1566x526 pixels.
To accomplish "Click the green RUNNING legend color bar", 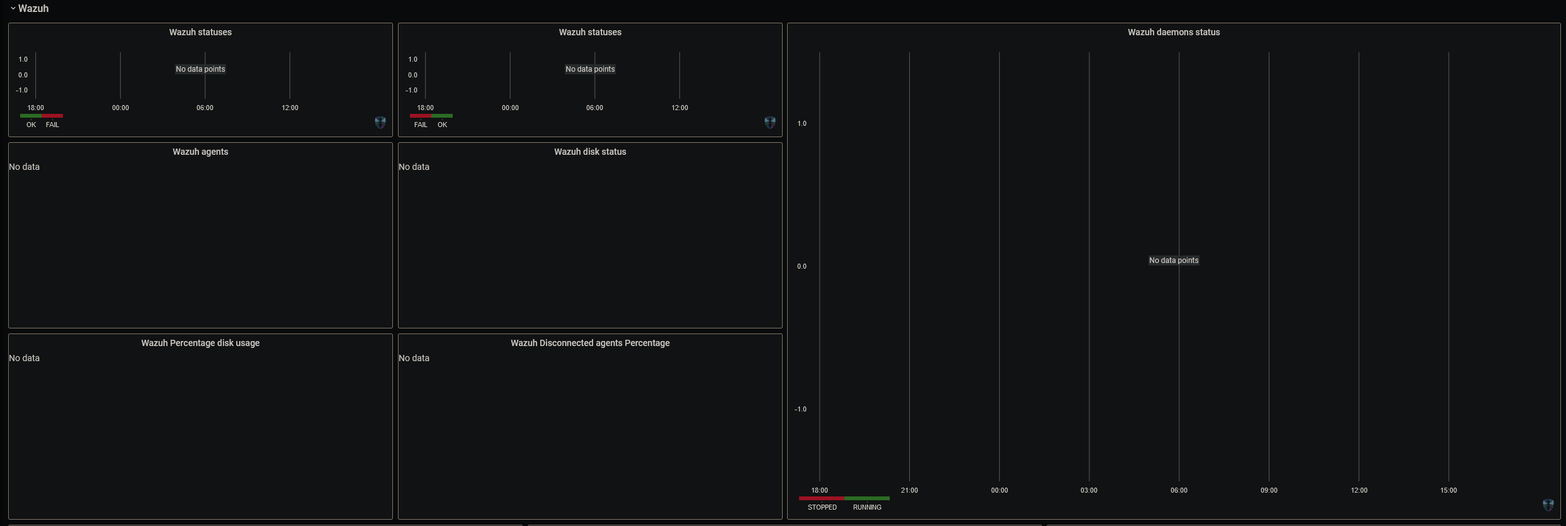I will point(867,498).
